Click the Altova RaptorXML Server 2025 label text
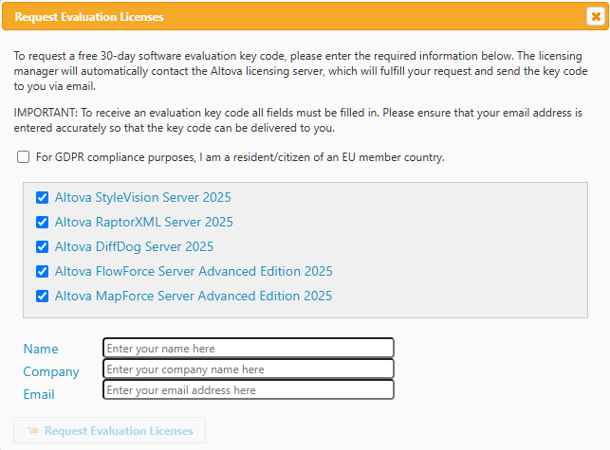Viewport: 610px width, 450px height. pos(143,223)
